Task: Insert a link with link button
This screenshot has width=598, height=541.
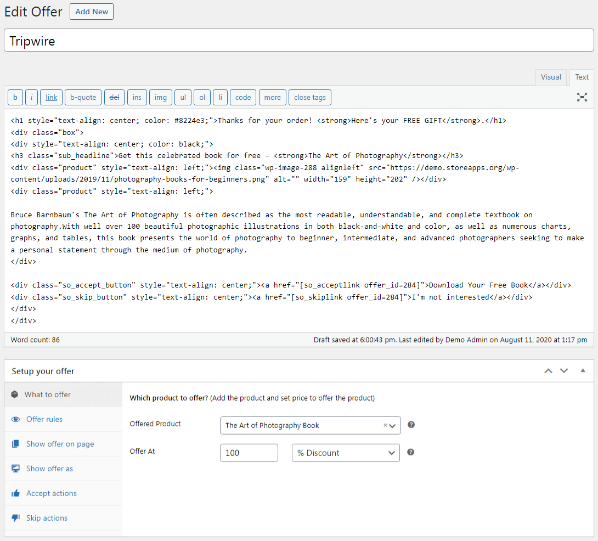Action: pyautogui.click(x=51, y=97)
